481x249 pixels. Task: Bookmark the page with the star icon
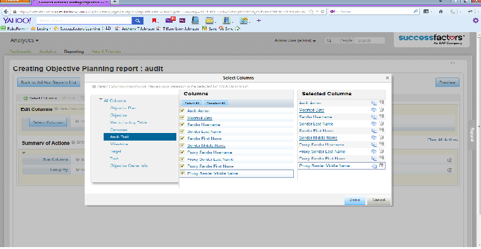pos(311,11)
